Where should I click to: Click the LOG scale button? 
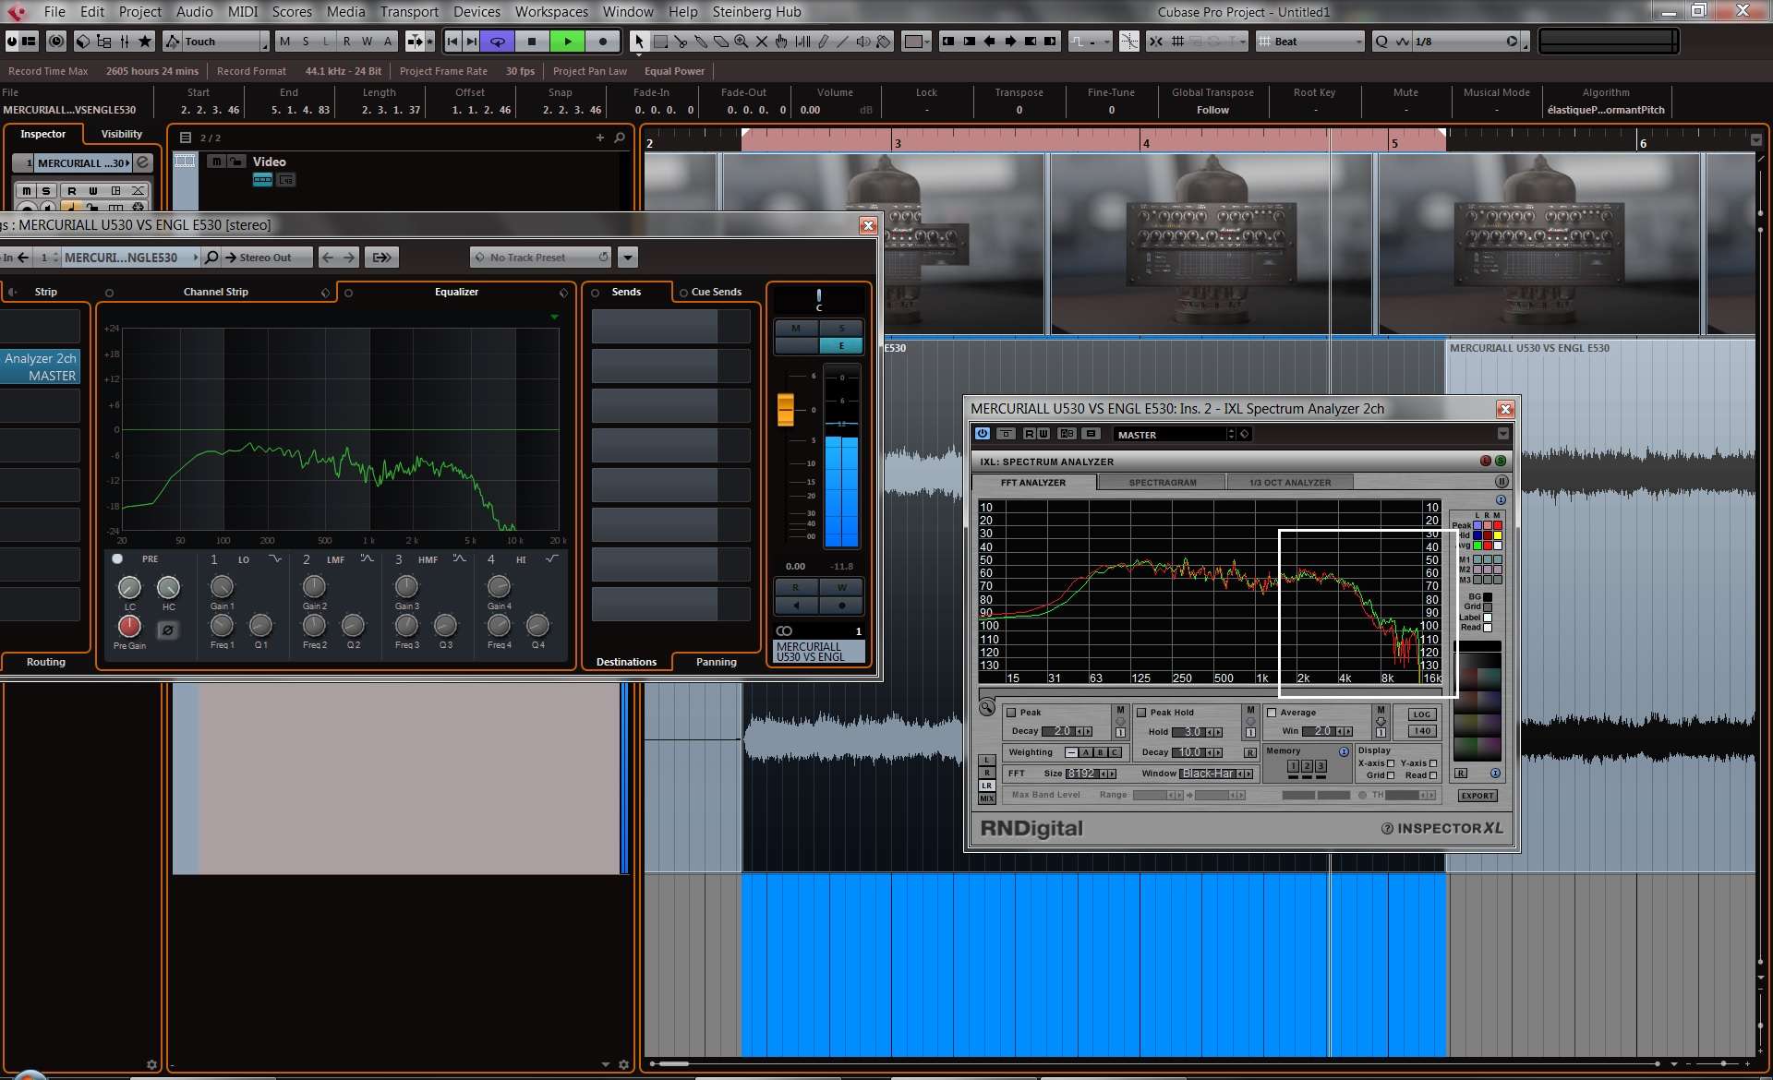click(1421, 714)
